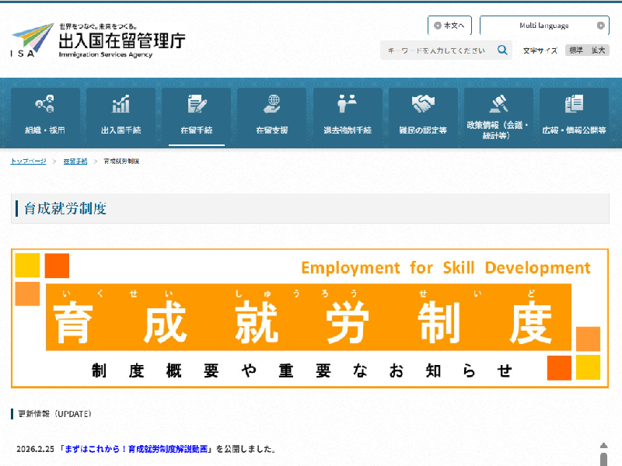Open the 広報・情報公開等 documents icon
Screen dimensions: 622x466
tap(574, 104)
